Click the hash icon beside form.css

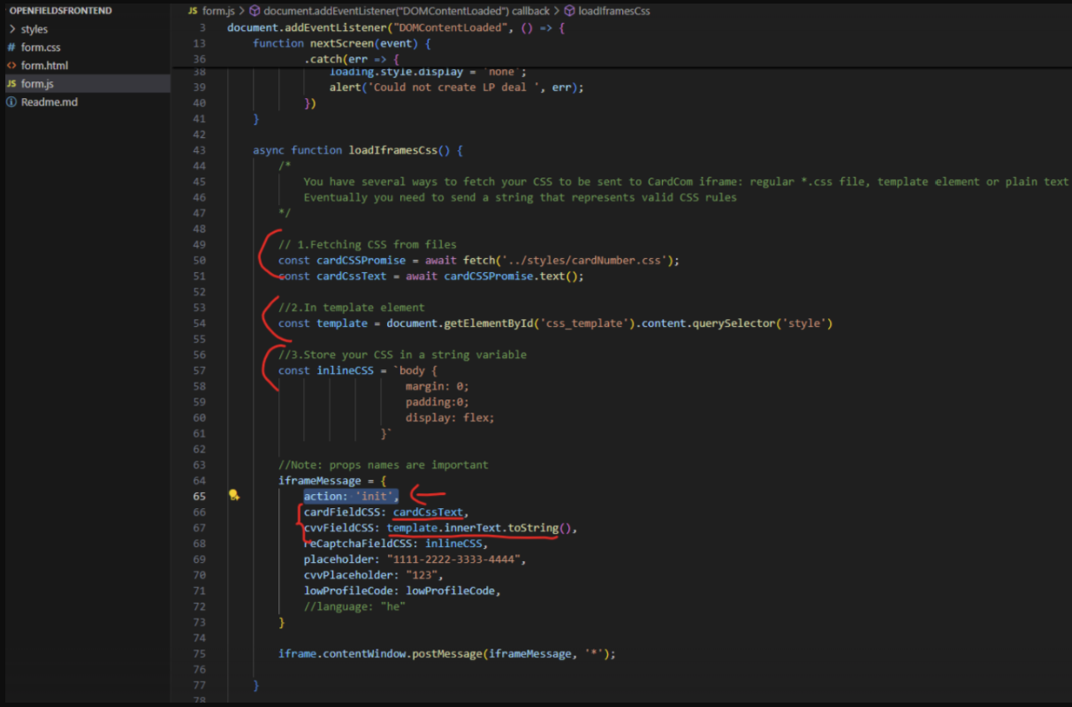click(11, 48)
